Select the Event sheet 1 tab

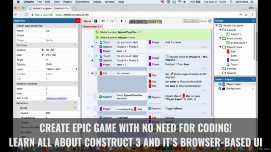(x=91, y=27)
